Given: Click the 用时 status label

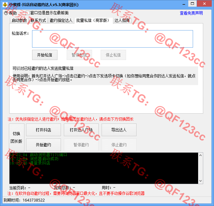Looking at the screenshot, I should coord(109,188).
